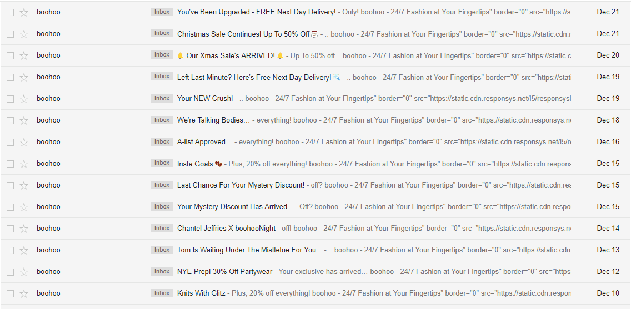
Task: Star the 'Chantel Jeffries X boohooNight' email
Action: [24, 229]
